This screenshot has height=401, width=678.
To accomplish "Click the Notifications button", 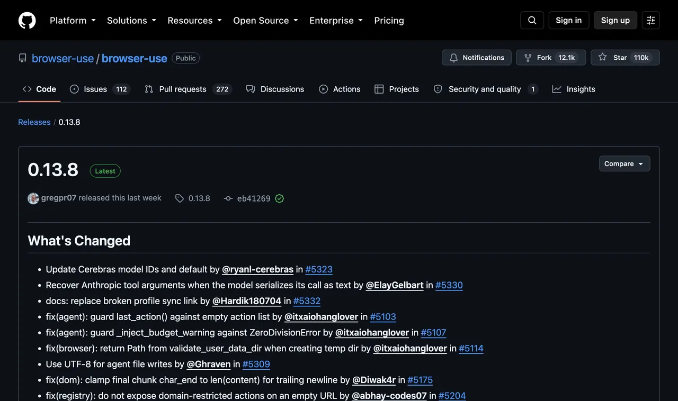I will click(x=477, y=58).
